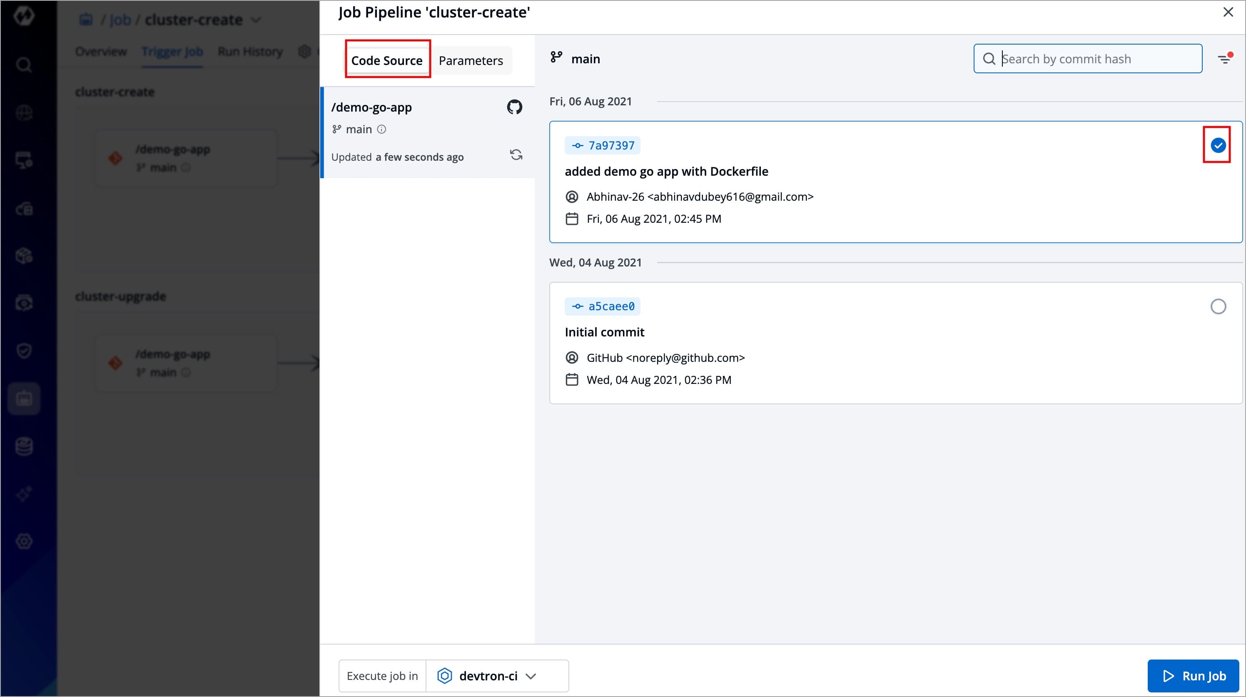
Task: Click the security shield icon in the sidebar
Action: (24, 351)
